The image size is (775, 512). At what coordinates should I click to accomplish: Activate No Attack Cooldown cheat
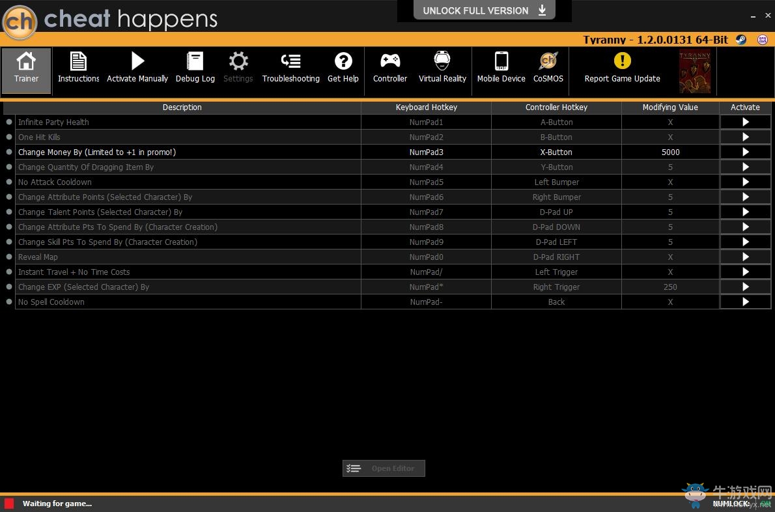pyautogui.click(x=745, y=182)
